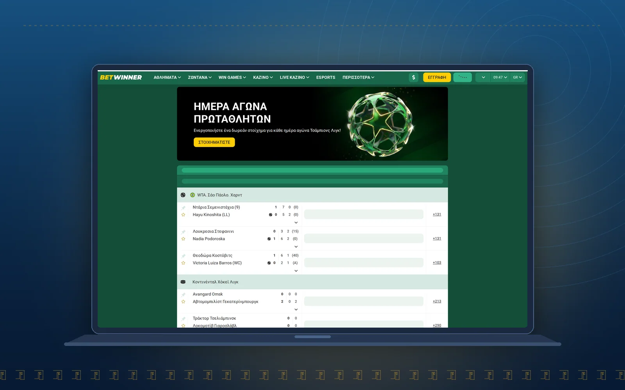The width and height of the screenshot is (625, 390).
Task: Open the WTA. Σάο Πάολο. Χαρντ league
Action: (x=220, y=195)
